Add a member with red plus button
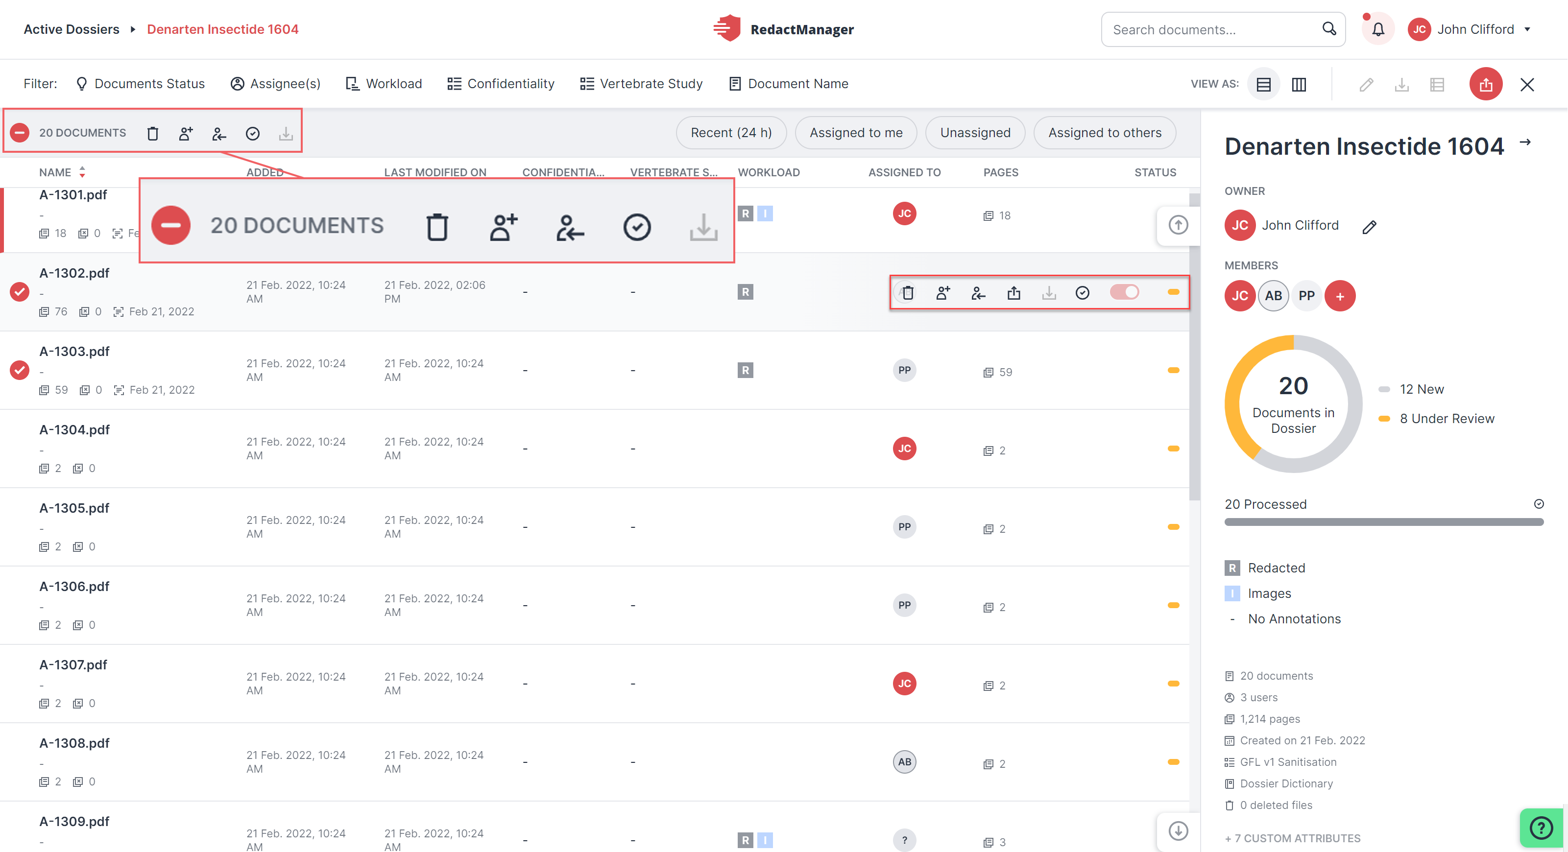This screenshot has height=852, width=1568. [1340, 296]
